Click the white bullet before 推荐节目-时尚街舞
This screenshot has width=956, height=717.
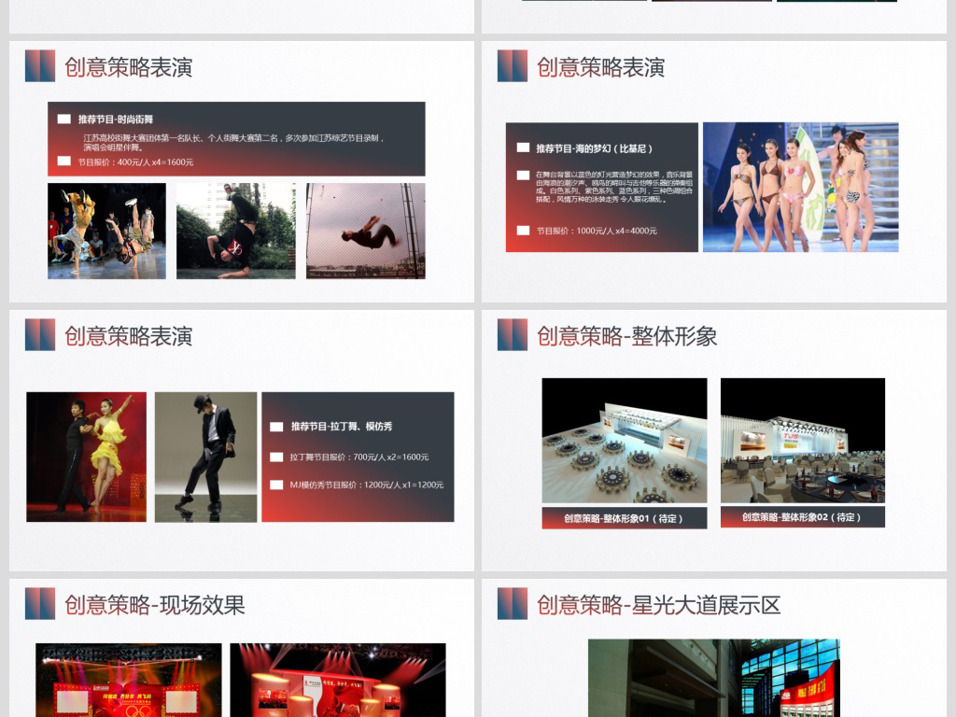point(63,119)
